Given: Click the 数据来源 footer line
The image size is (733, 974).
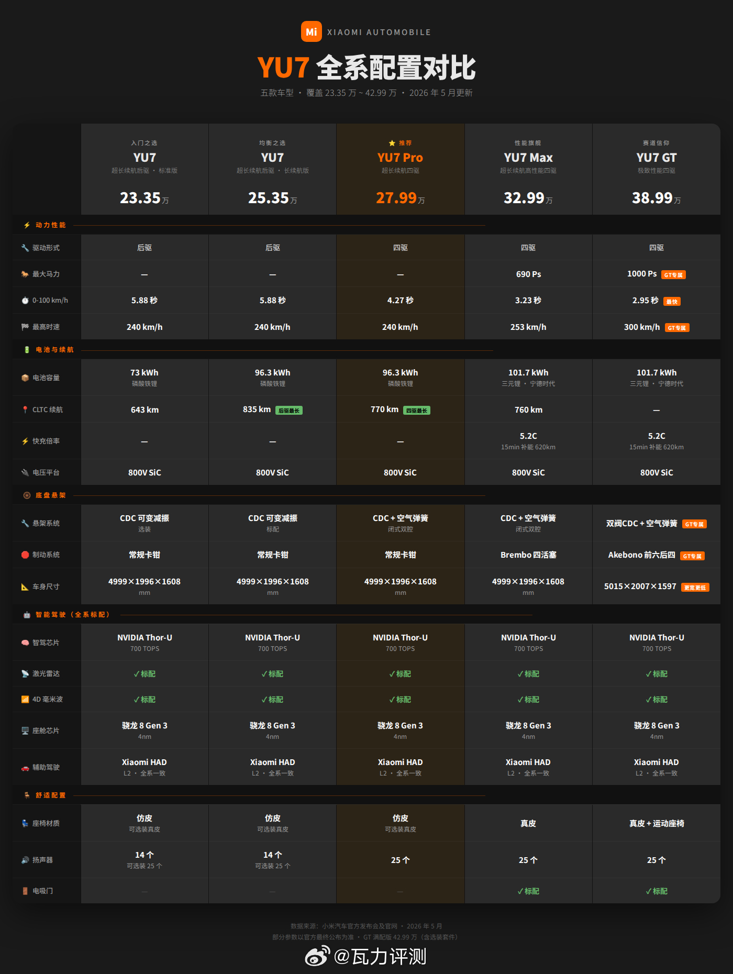Looking at the screenshot, I should click(x=366, y=926).
